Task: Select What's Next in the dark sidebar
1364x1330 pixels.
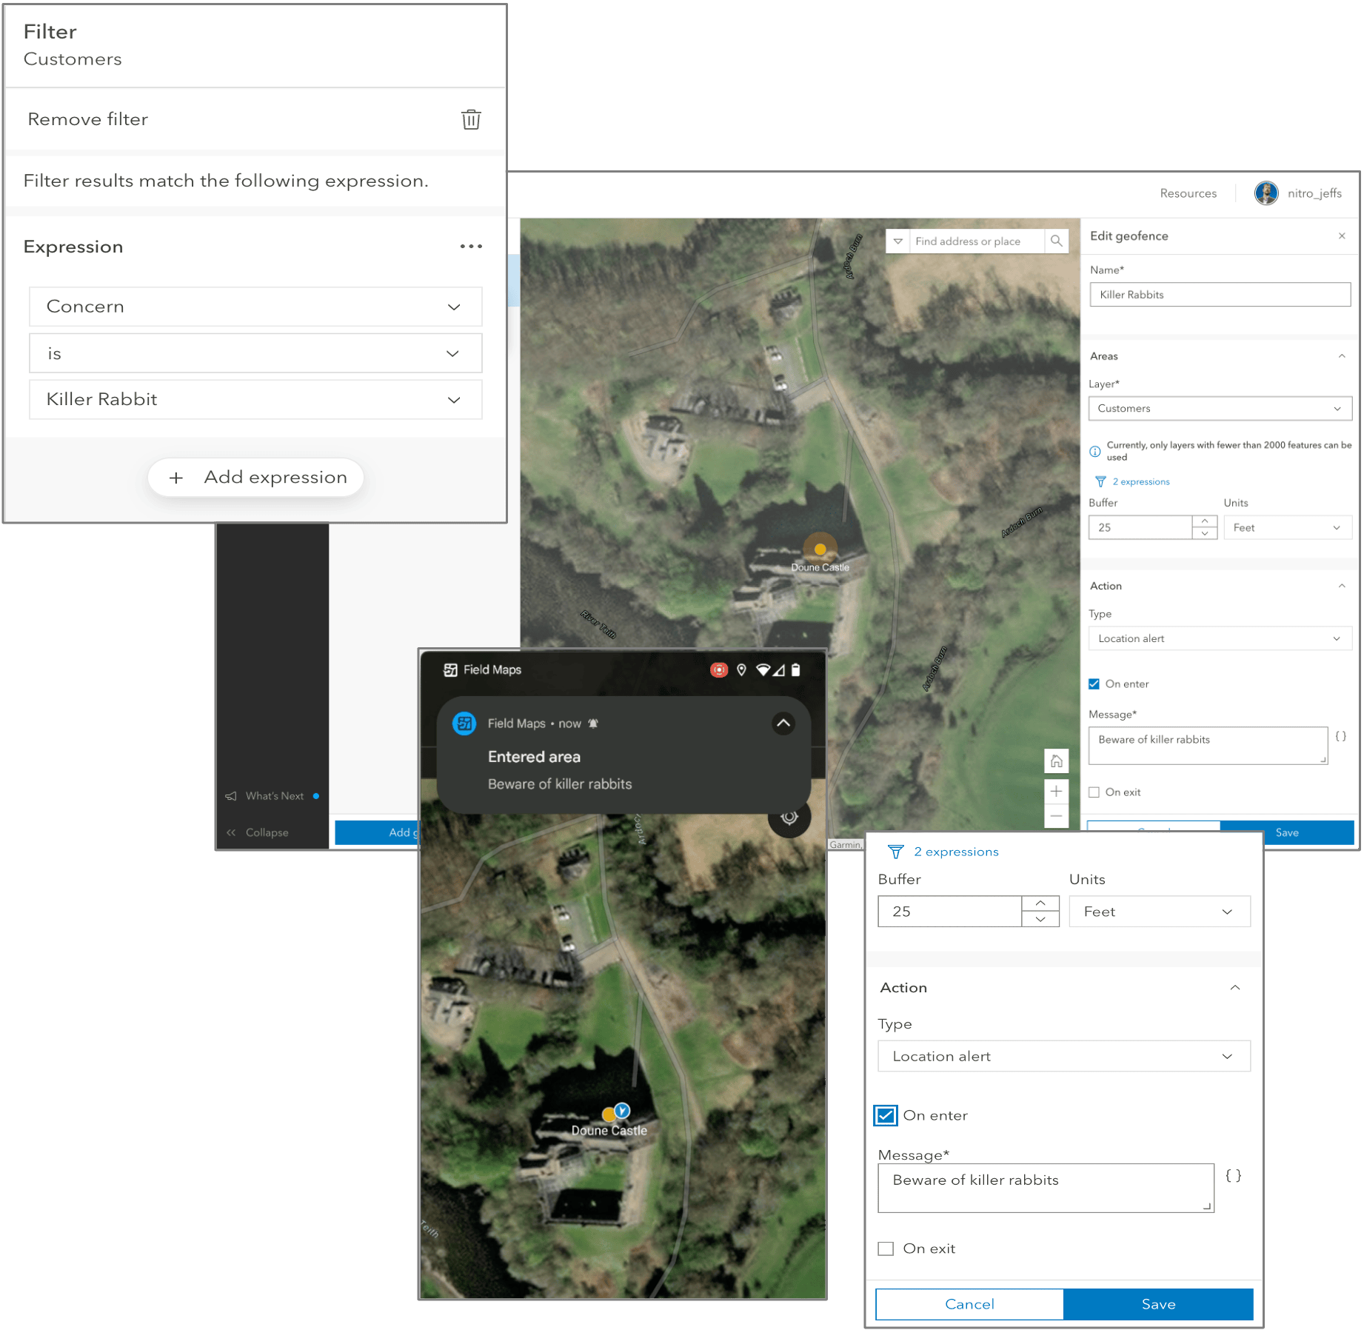Action: [274, 795]
